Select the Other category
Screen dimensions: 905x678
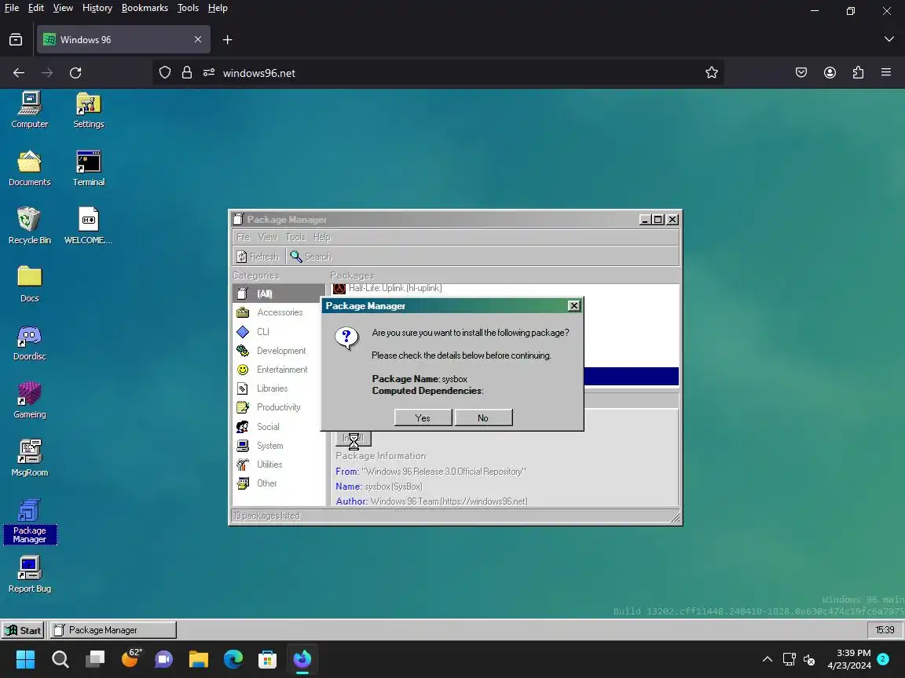pos(278,483)
